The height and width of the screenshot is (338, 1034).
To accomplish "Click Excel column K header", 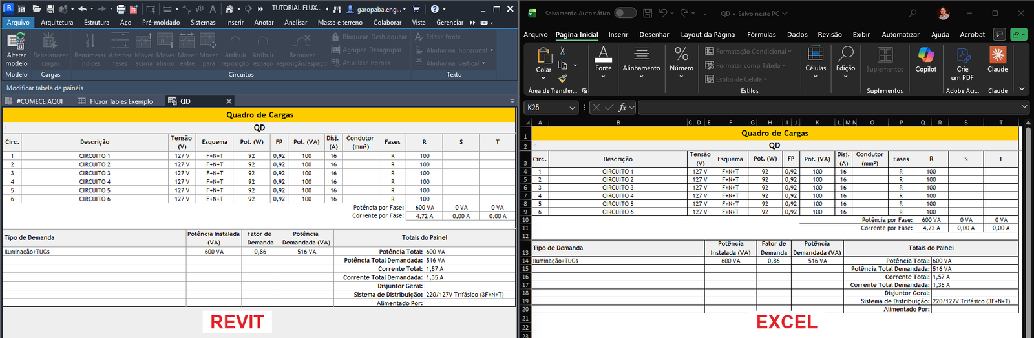I will click(818, 122).
